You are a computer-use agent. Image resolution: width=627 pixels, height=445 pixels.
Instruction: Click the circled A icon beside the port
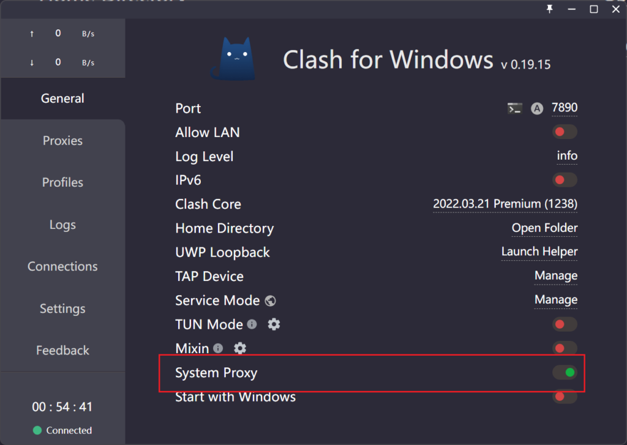(536, 108)
